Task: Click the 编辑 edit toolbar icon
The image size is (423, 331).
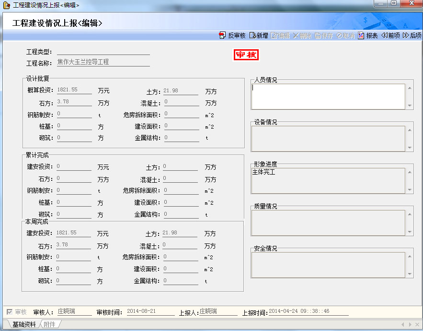Action: click(274, 35)
